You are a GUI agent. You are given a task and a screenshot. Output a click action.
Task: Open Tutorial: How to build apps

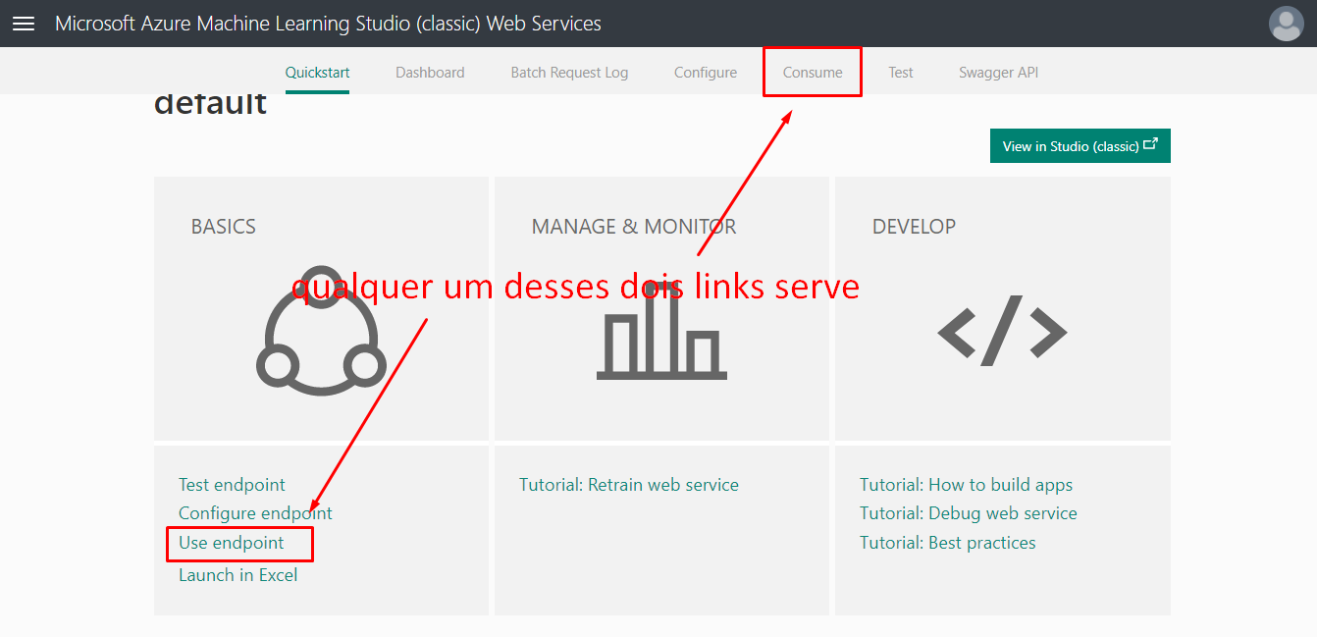click(x=966, y=485)
